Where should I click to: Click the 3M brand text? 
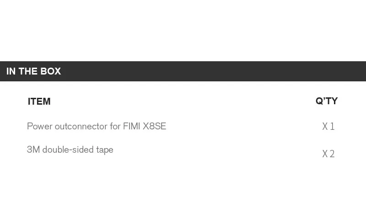point(33,150)
